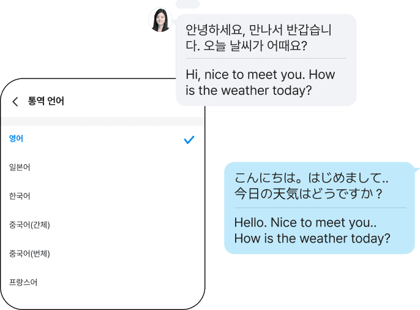The width and height of the screenshot is (420, 310).
Task: Select the 중국어(번체) language option
Action: [29, 254]
